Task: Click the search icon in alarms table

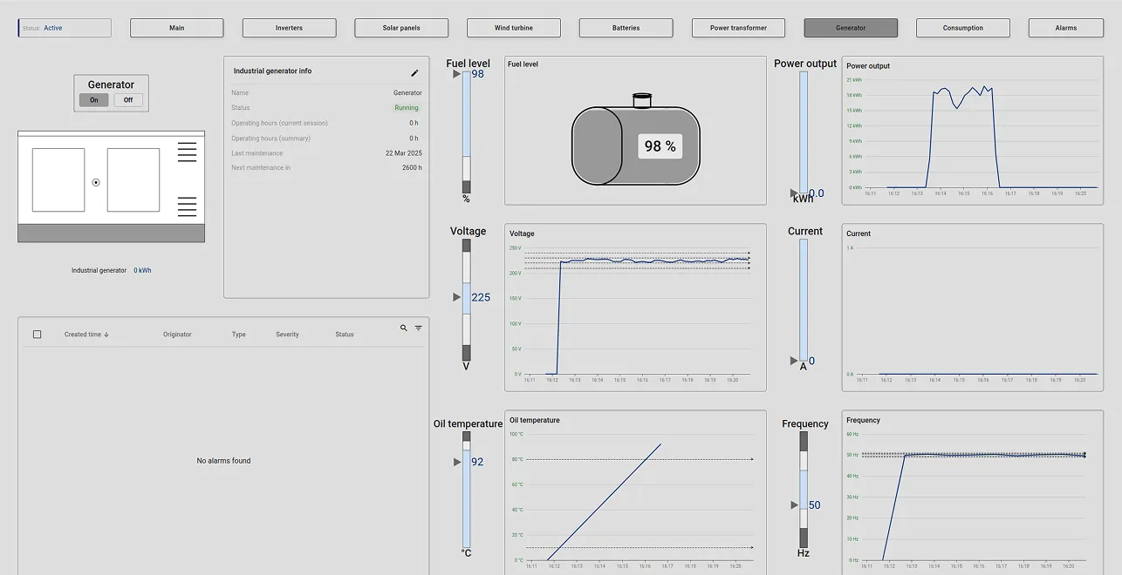Action: point(403,328)
